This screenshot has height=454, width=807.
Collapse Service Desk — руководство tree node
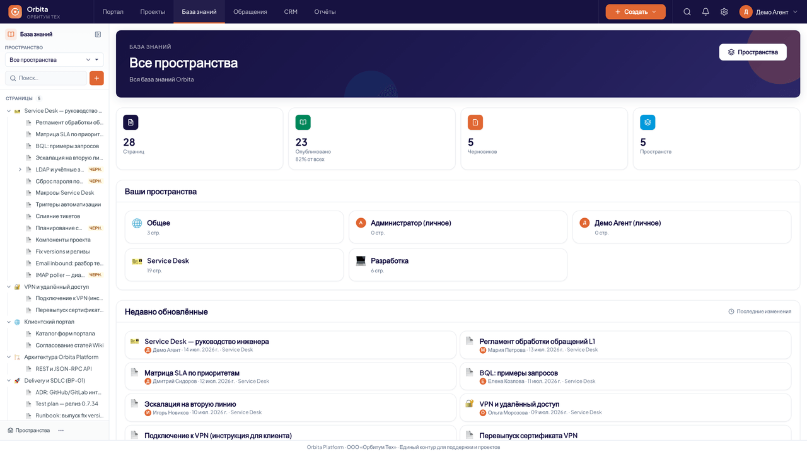[x=9, y=111]
